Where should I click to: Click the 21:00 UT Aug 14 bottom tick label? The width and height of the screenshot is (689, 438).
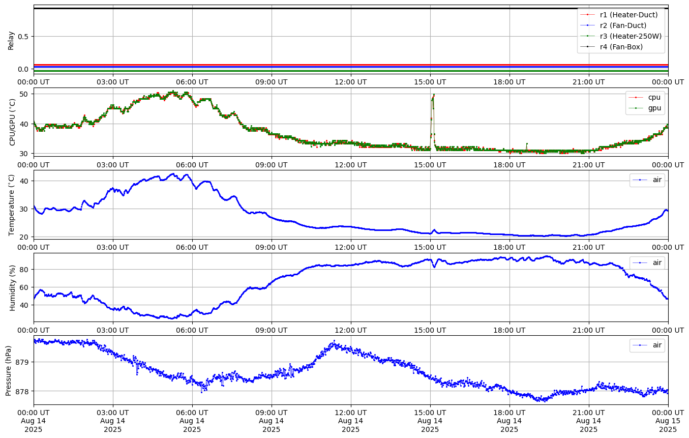[x=589, y=421]
